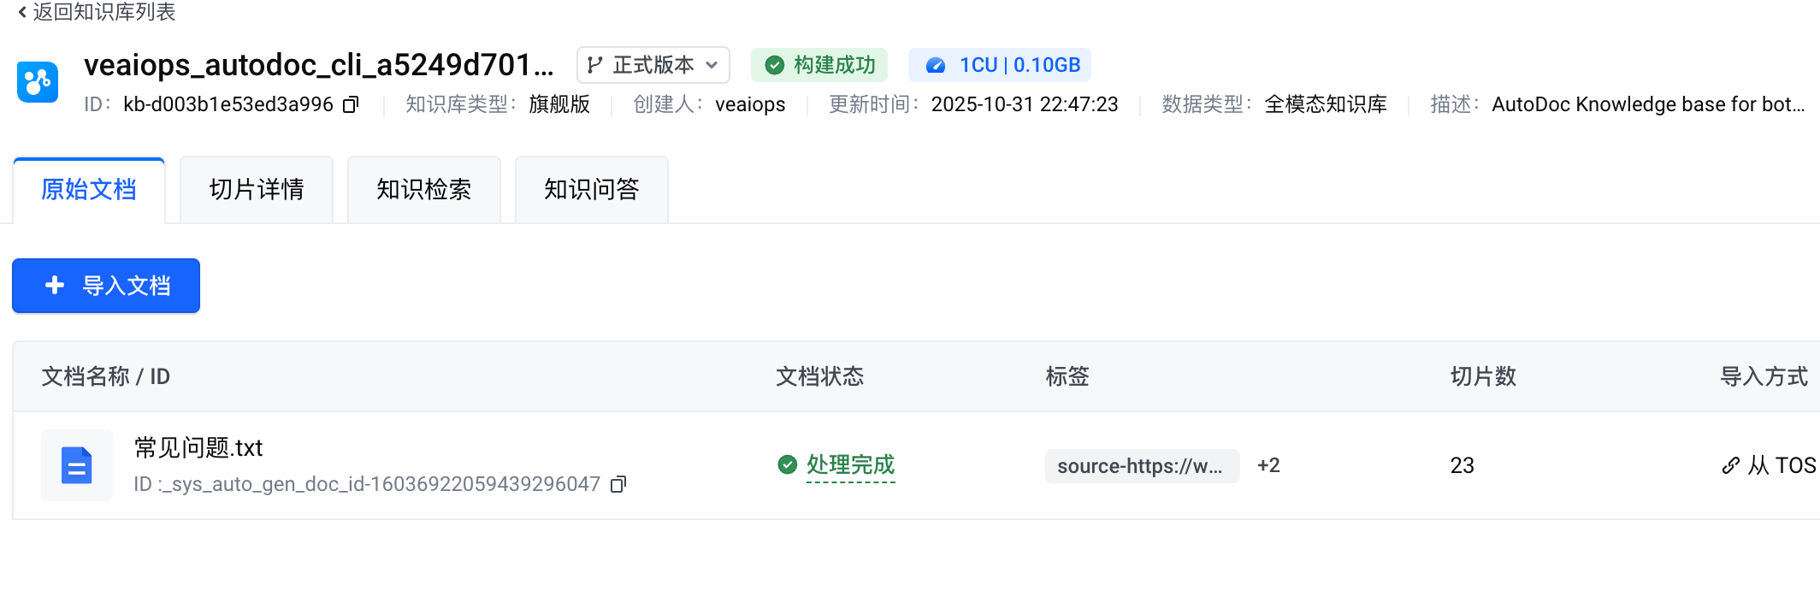Click the knowledge base logo icon

tap(38, 82)
